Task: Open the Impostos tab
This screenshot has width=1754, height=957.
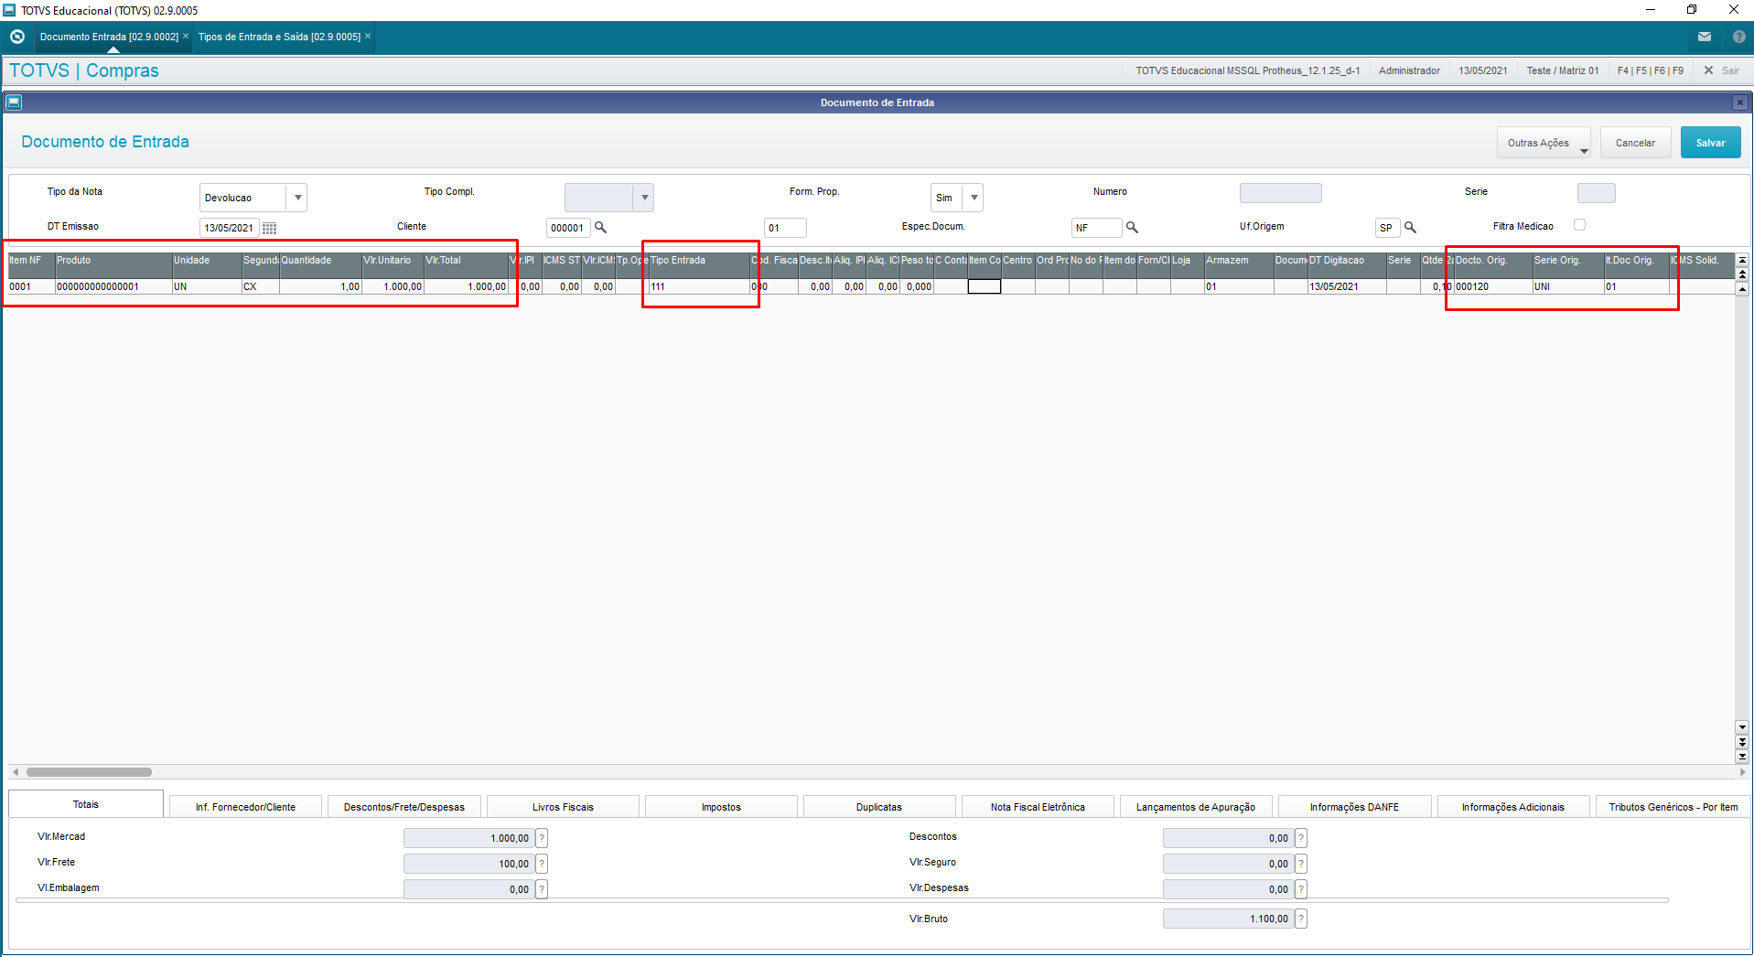Action: (x=721, y=807)
